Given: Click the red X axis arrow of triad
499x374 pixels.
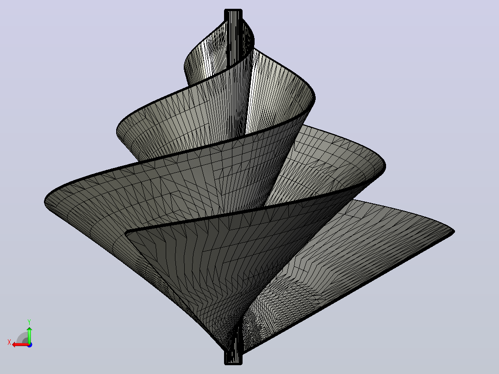Looking at the screenshot, I should pyautogui.click(x=20, y=344).
